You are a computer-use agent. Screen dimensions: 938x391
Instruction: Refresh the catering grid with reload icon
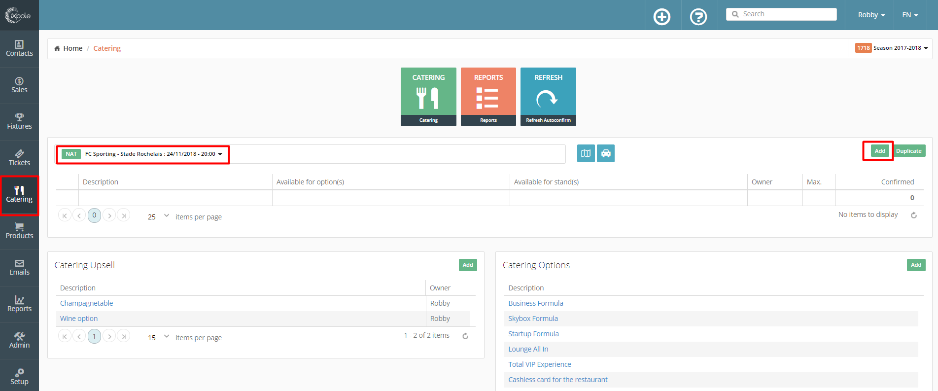(x=913, y=215)
